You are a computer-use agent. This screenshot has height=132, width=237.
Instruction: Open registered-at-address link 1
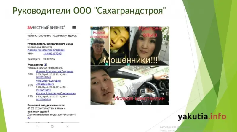pos(28,39)
